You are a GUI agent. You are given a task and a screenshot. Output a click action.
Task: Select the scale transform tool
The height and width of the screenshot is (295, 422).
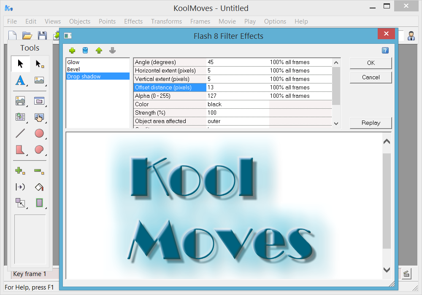(x=20, y=203)
